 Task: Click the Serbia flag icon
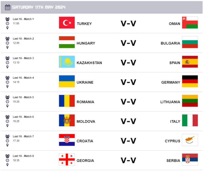point(190,160)
